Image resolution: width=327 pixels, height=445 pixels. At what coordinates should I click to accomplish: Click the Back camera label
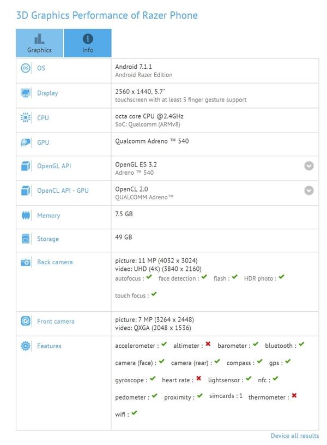pos(55,262)
